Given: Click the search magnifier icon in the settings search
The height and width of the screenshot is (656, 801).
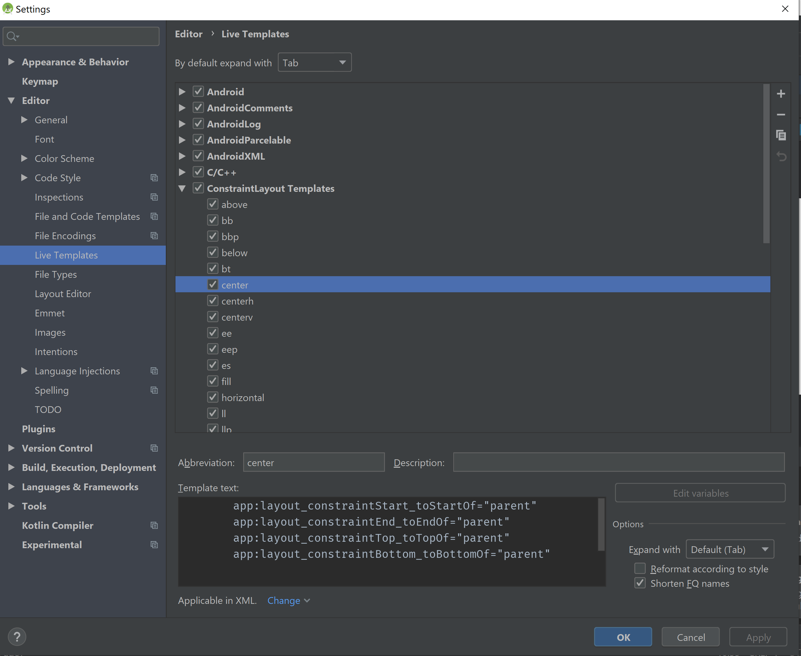Looking at the screenshot, I should 13,36.
